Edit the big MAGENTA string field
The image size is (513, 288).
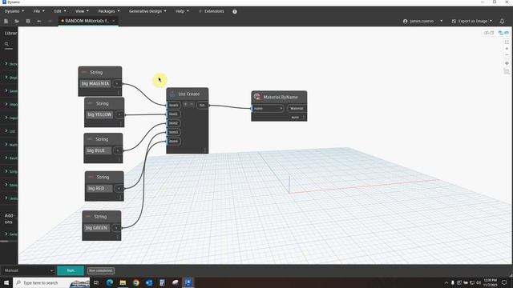click(x=95, y=83)
